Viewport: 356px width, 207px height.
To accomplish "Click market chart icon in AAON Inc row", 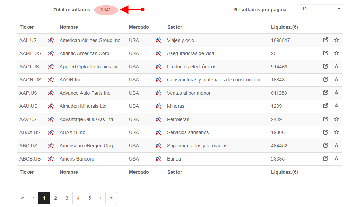I will point(158,80).
